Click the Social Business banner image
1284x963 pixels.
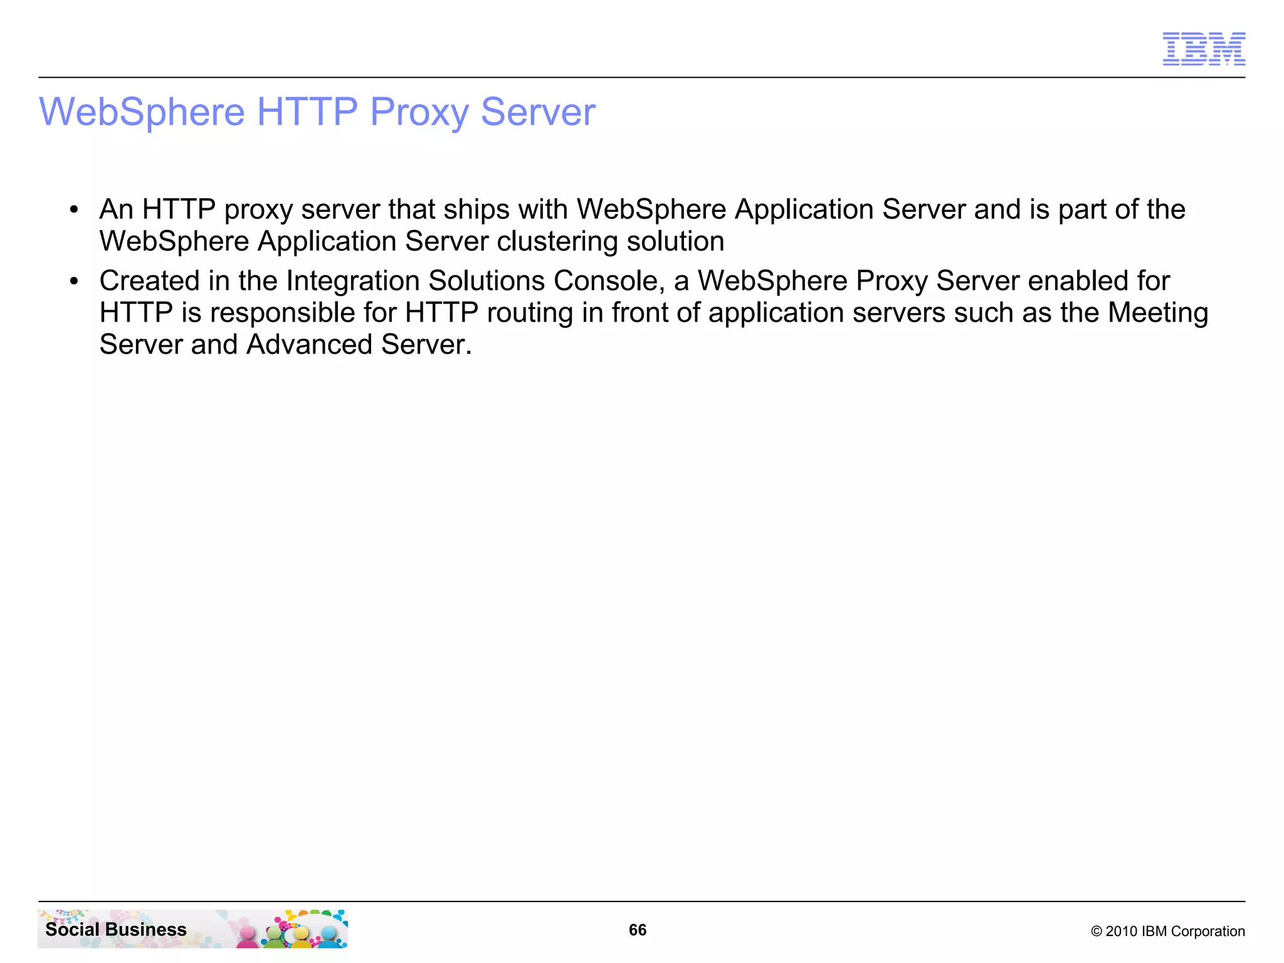click(192, 929)
